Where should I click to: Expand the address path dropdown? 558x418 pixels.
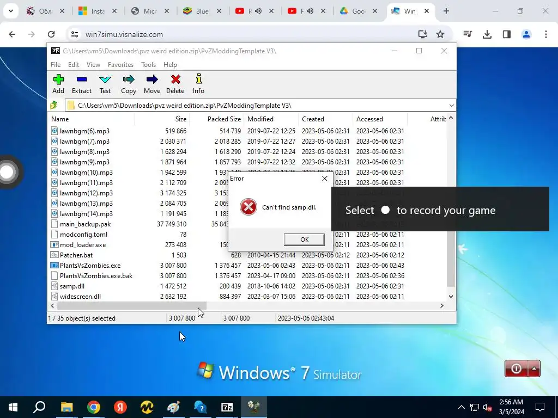pos(451,106)
